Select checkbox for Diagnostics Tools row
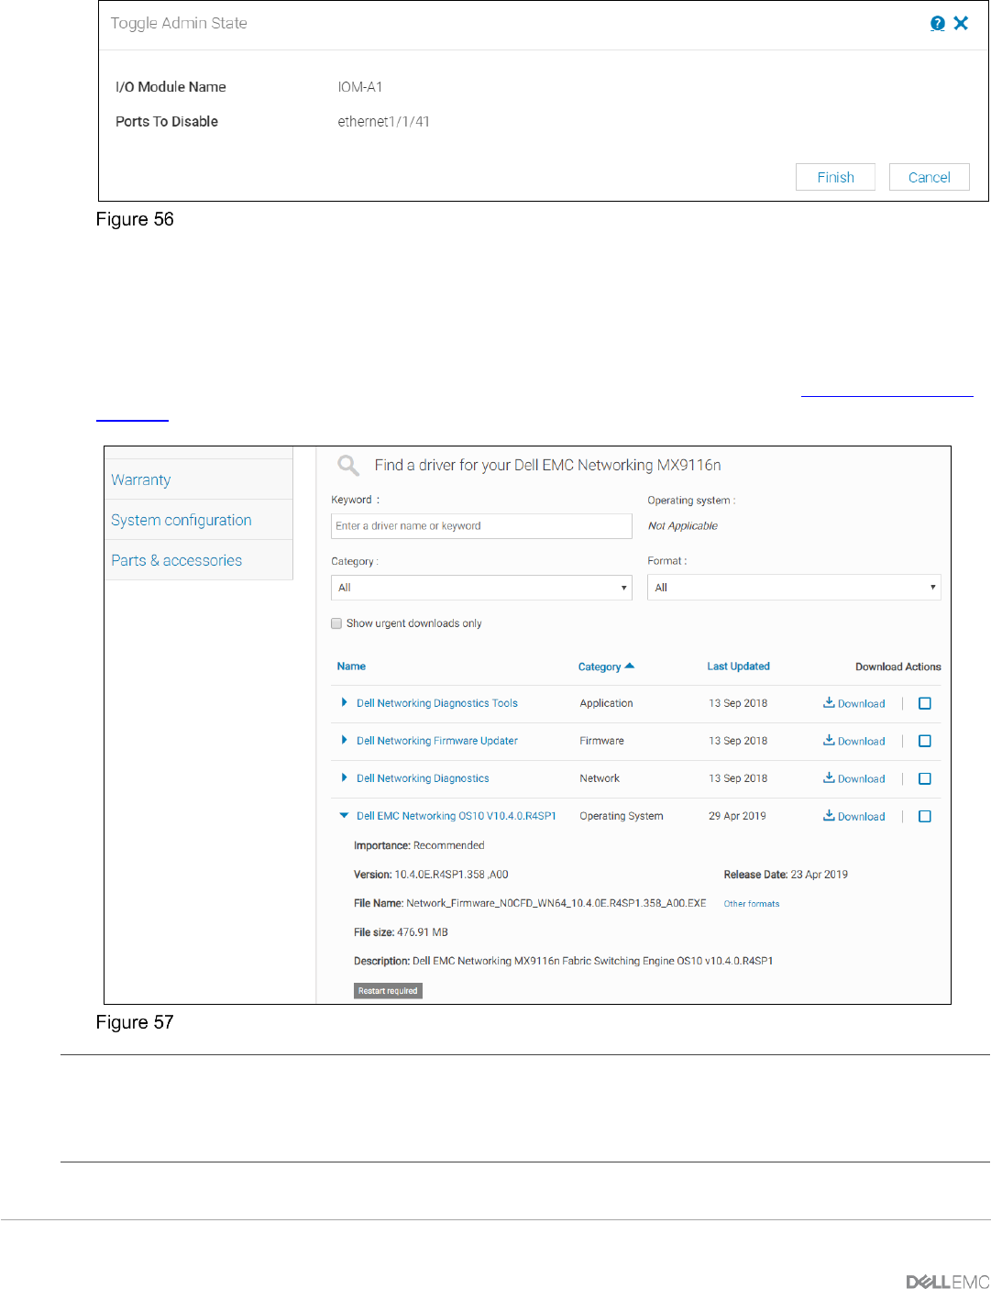This screenshot has height=1289, width=991. [925, 703]
